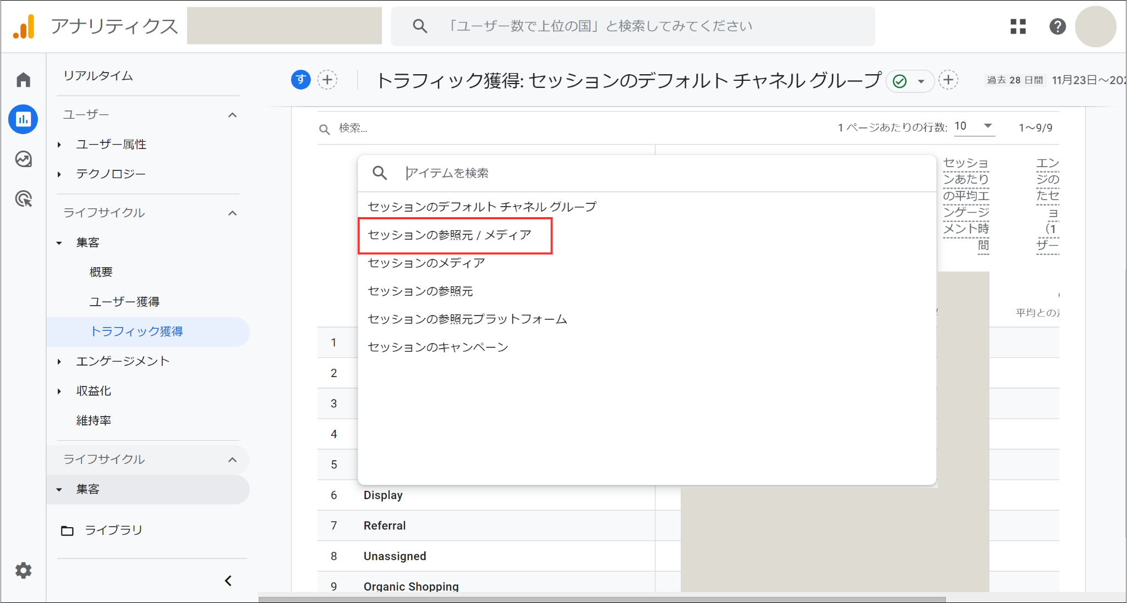The height and width of the screenshot is (603, 1127).
Task: Add comparison with dashed plus icon
Action: (327, 80)
